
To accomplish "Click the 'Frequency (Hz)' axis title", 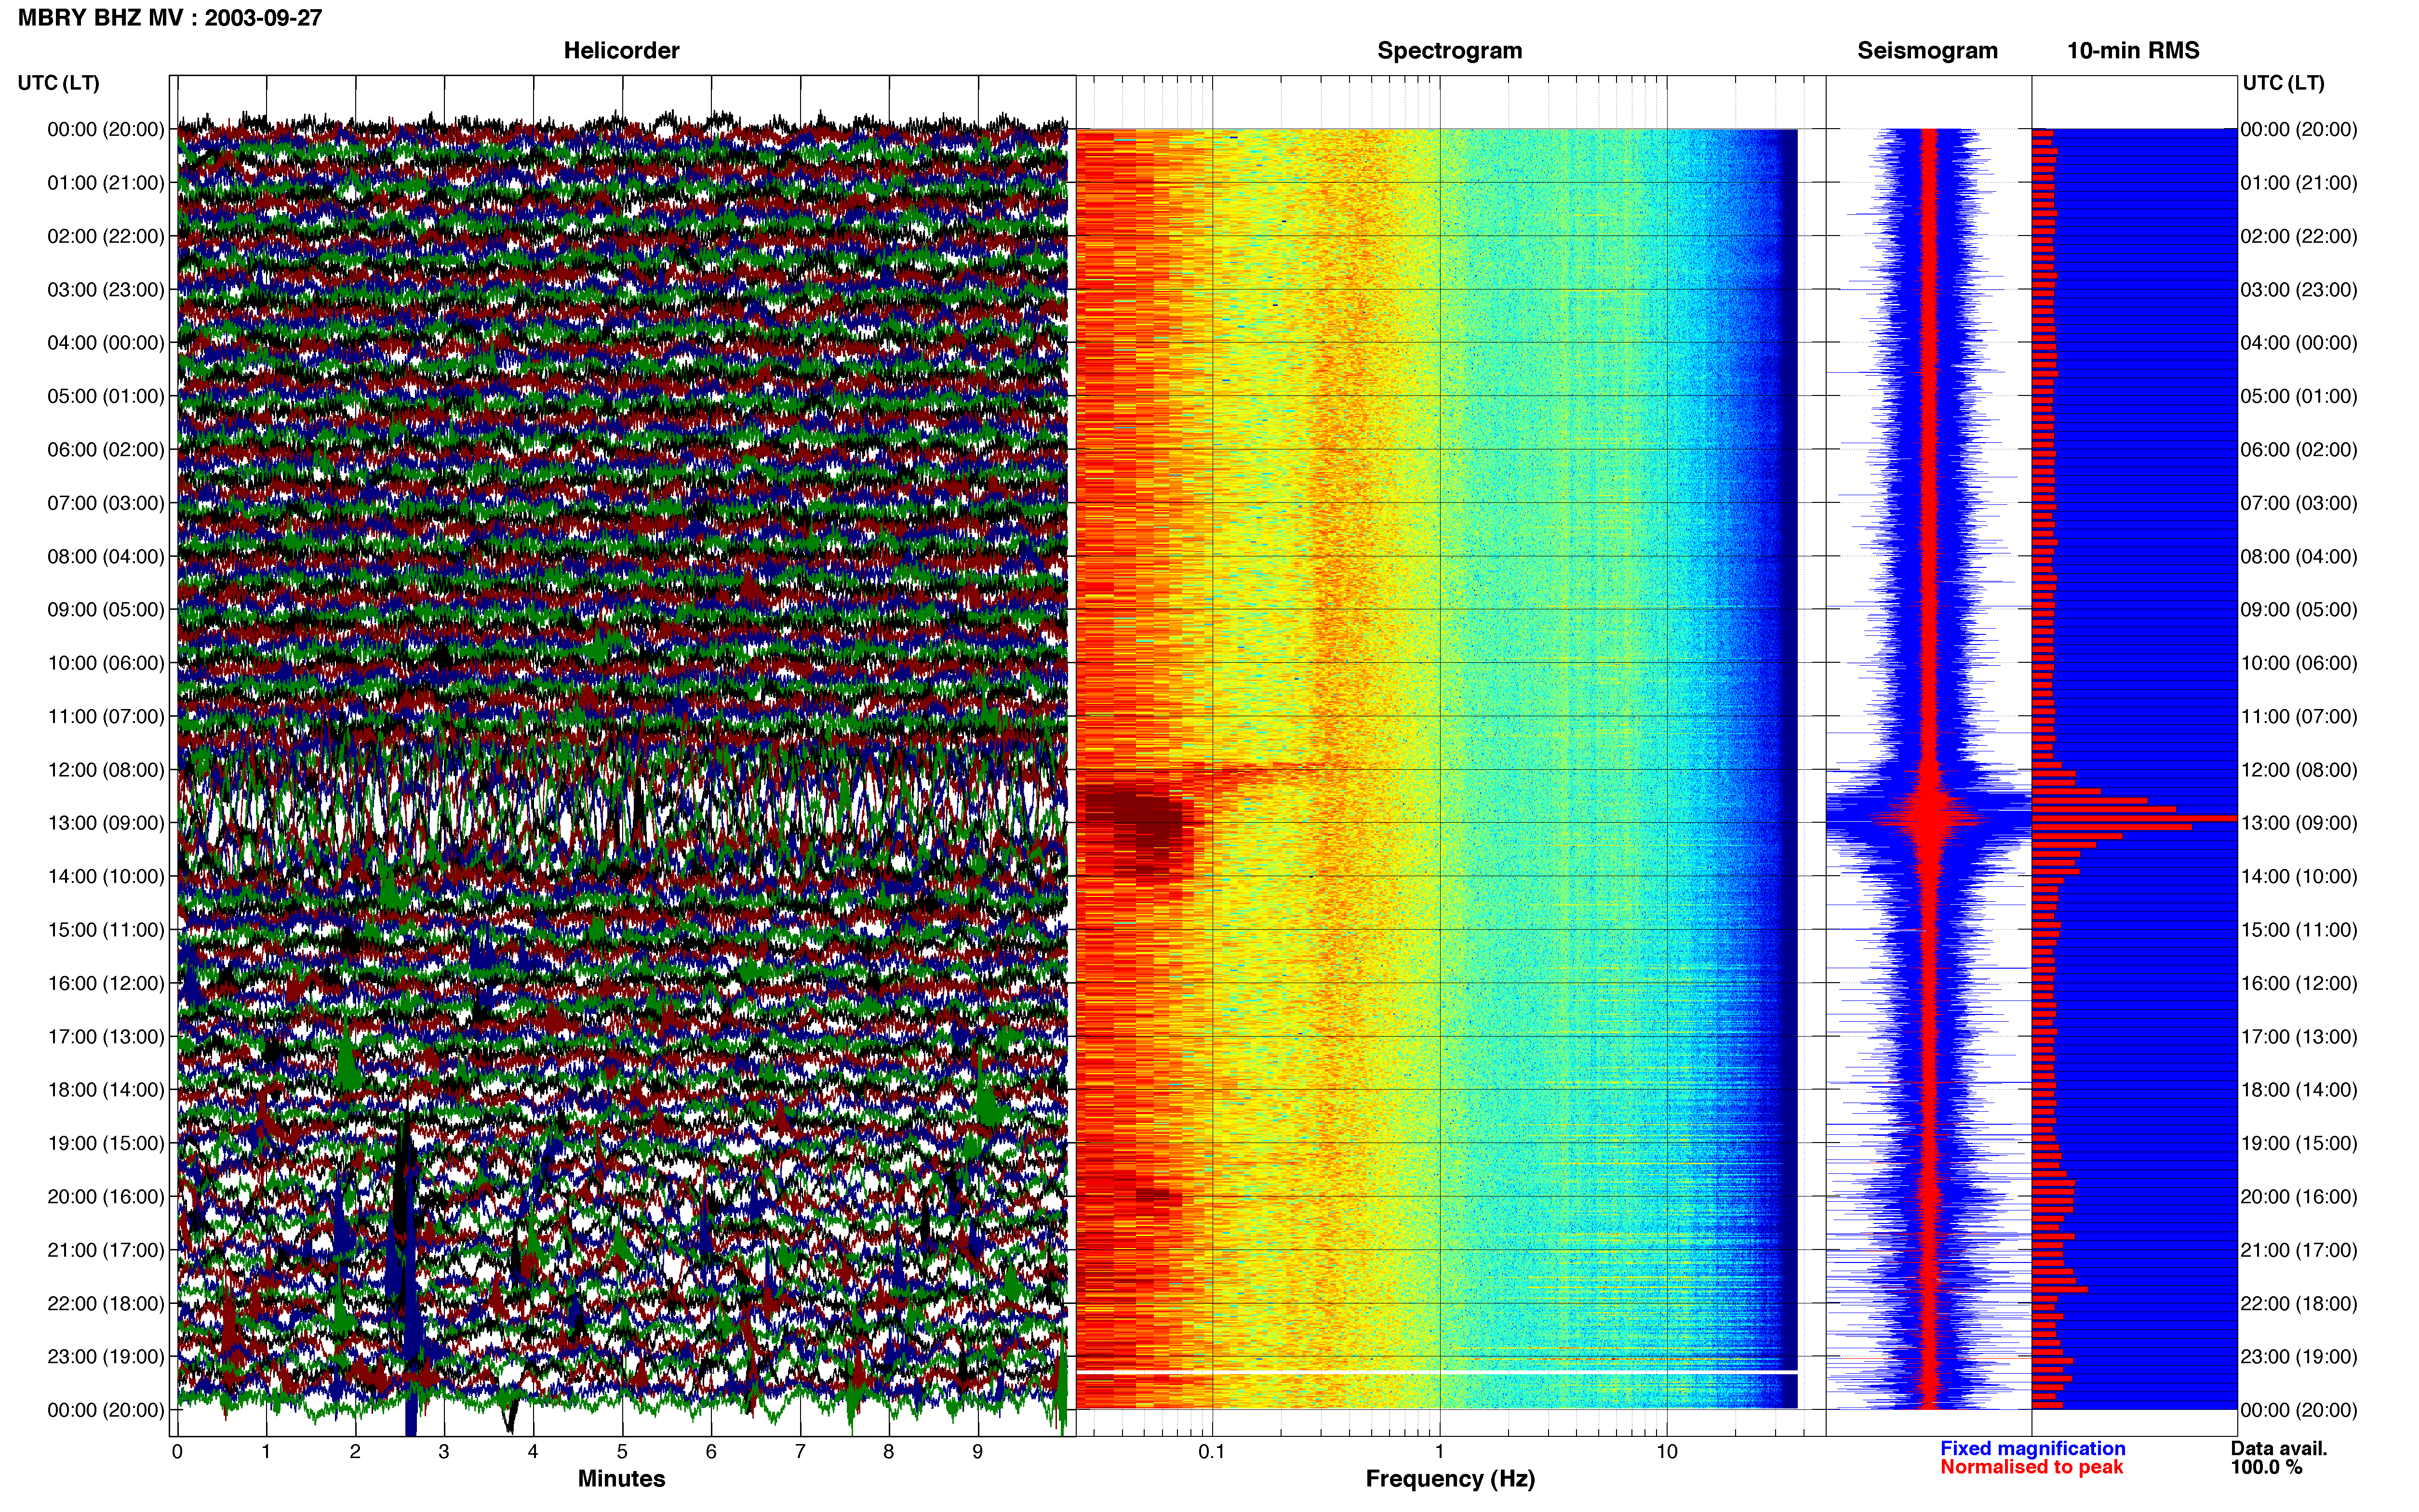I will [x=1450, y=1479].
